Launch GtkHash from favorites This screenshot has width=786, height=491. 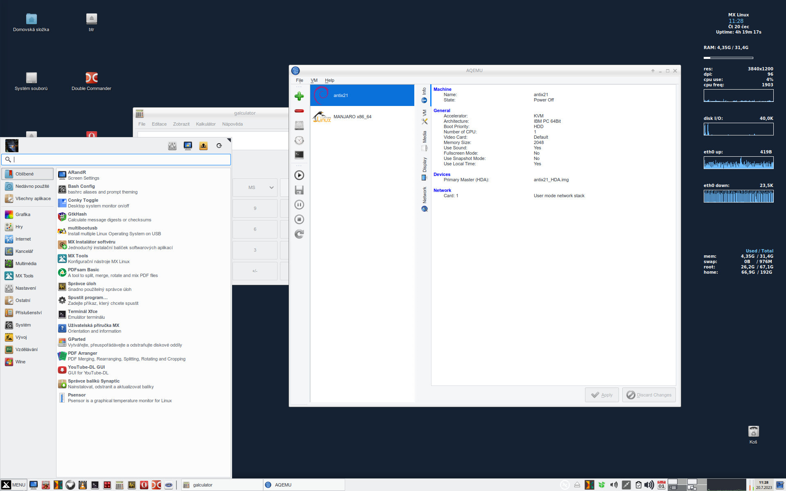click(143, 217)
